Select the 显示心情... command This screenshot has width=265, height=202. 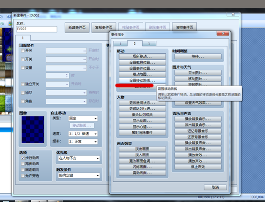142,127
